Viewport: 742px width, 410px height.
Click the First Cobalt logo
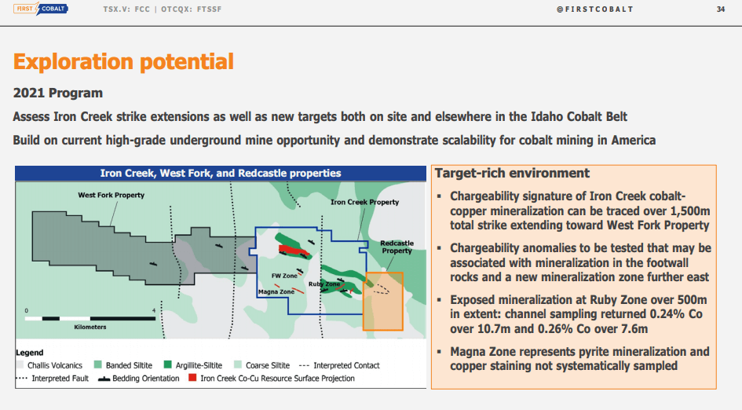coord(41,9)
